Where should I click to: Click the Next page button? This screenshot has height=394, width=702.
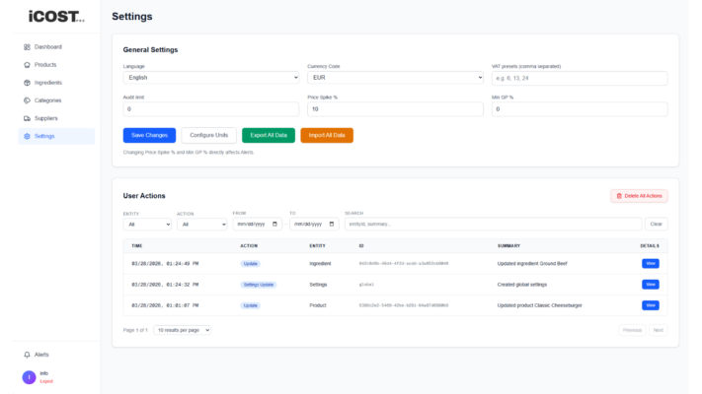pyautogui.click(x=659, y=330)
